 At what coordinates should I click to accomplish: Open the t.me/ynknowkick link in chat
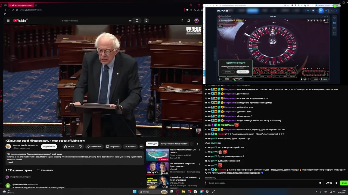(x=267, y=134)
